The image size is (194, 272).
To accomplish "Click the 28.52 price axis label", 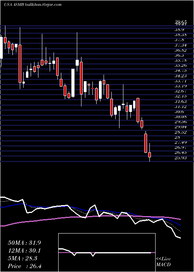I will click(180, 132).
